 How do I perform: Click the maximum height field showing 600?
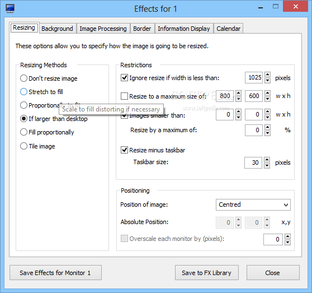(x=254, y=96)
